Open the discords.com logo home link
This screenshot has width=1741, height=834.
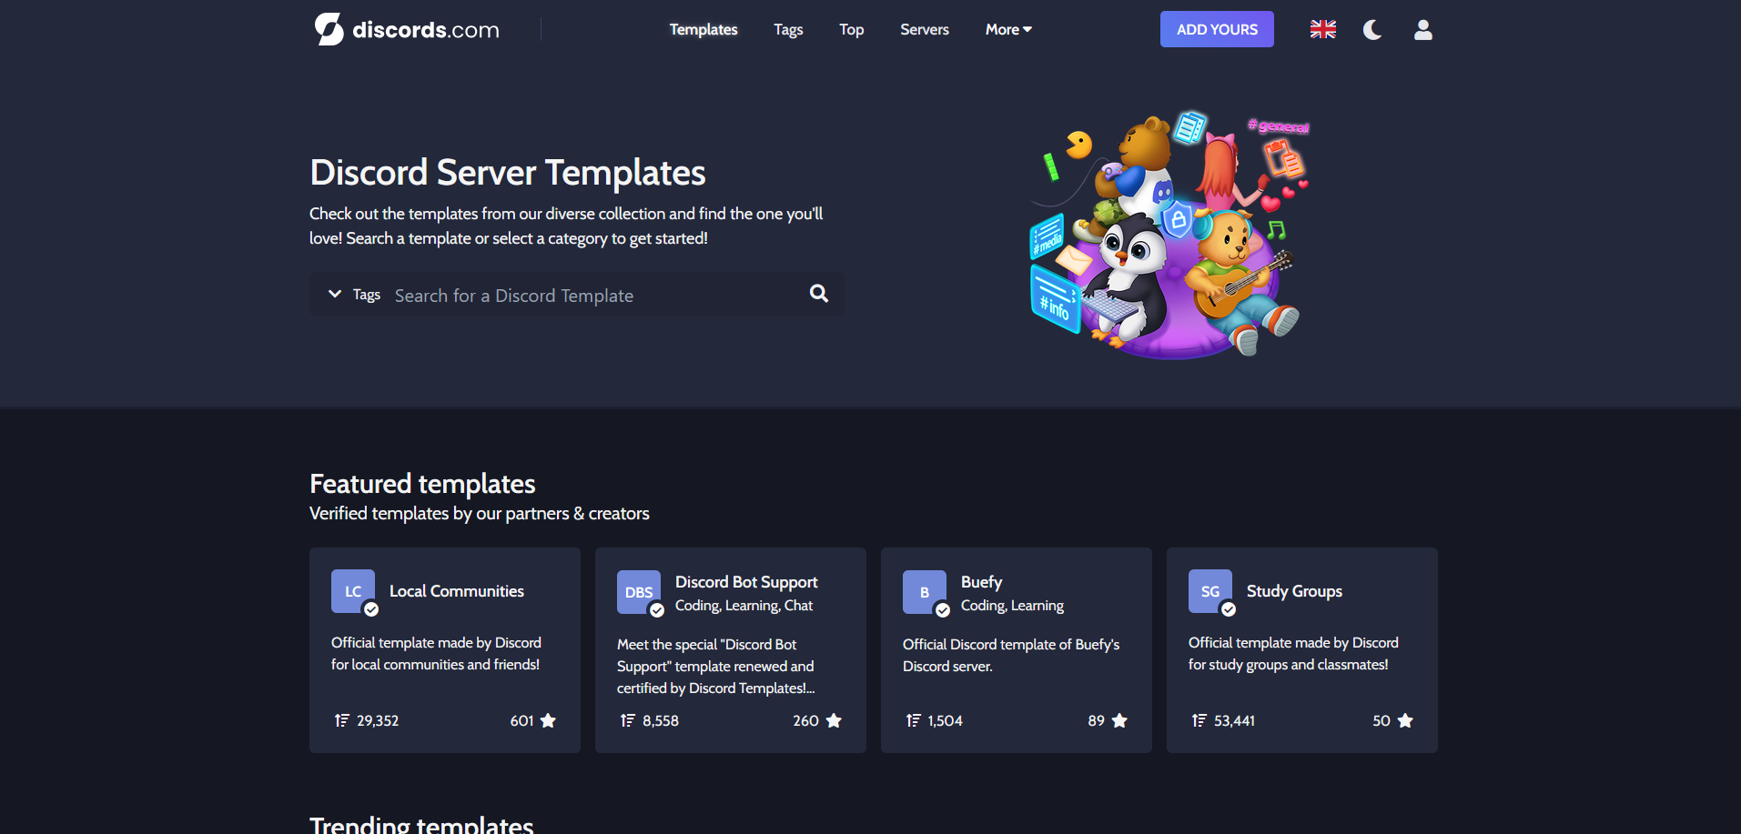pos(407,29)
